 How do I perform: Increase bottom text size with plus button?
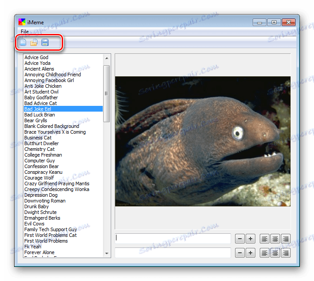click(x=250, y=253)
